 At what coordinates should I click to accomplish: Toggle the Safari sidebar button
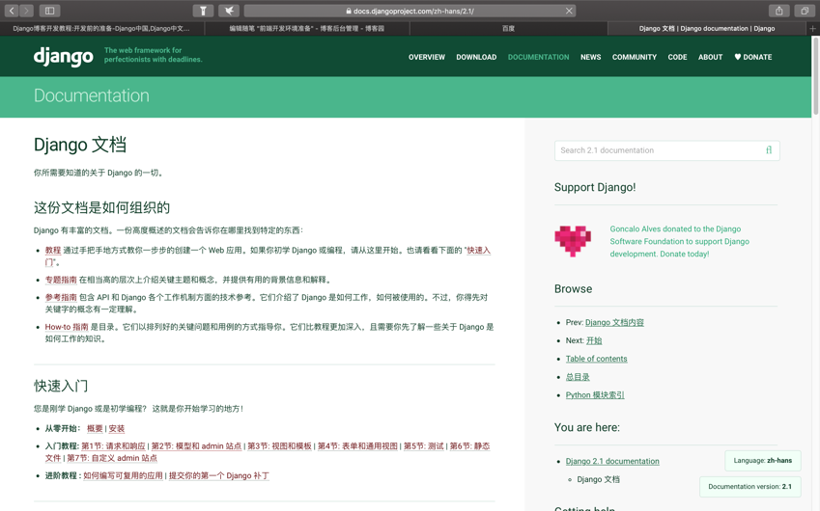point(49,11)
